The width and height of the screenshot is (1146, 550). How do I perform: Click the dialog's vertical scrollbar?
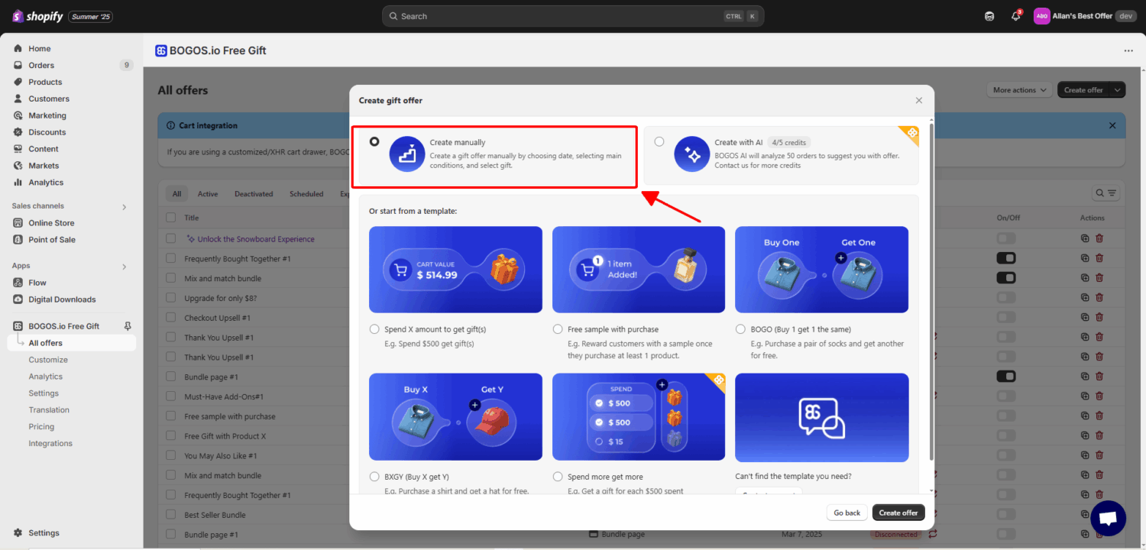(x=931, y=290)
